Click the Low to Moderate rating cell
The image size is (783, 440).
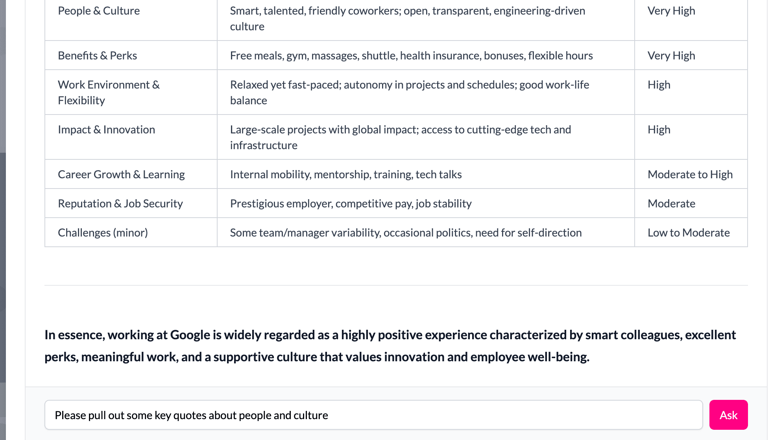point(688,233)
